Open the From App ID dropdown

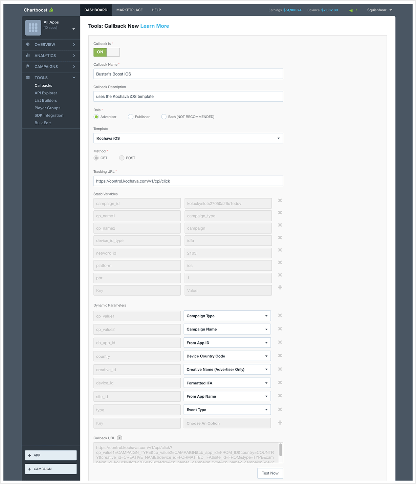(x=227, y=343)
